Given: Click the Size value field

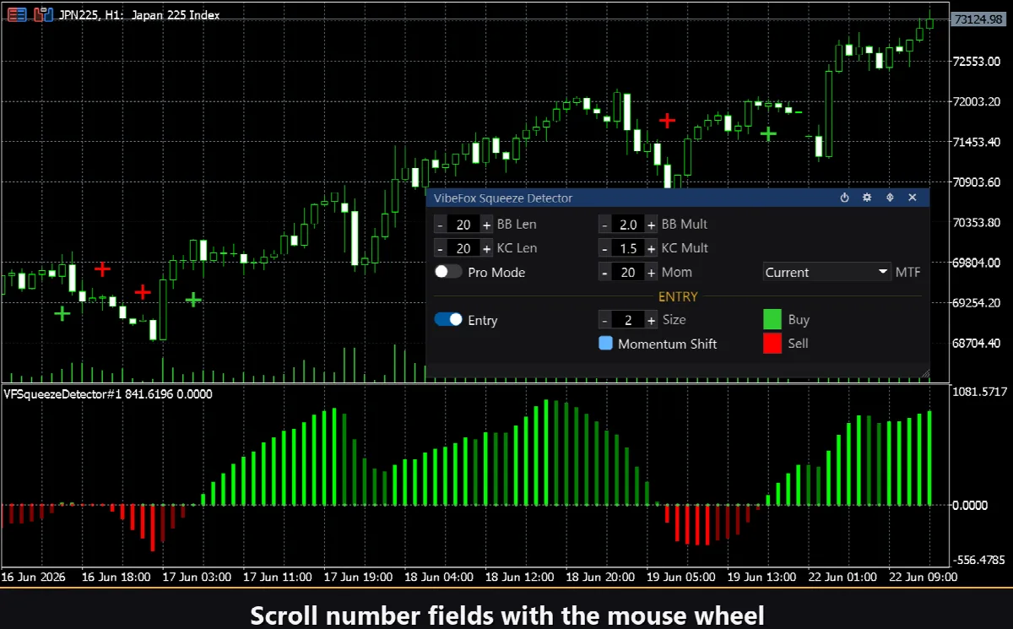Looking at the screenshot, I should tap(628, 320).
